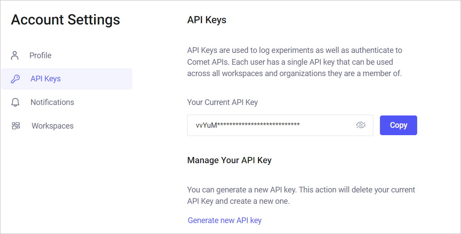Click the highlighted API Keys sidebar row background
The height and width of the screenshot is (234, 461).
pyautogui.click(x=101, y=79)
